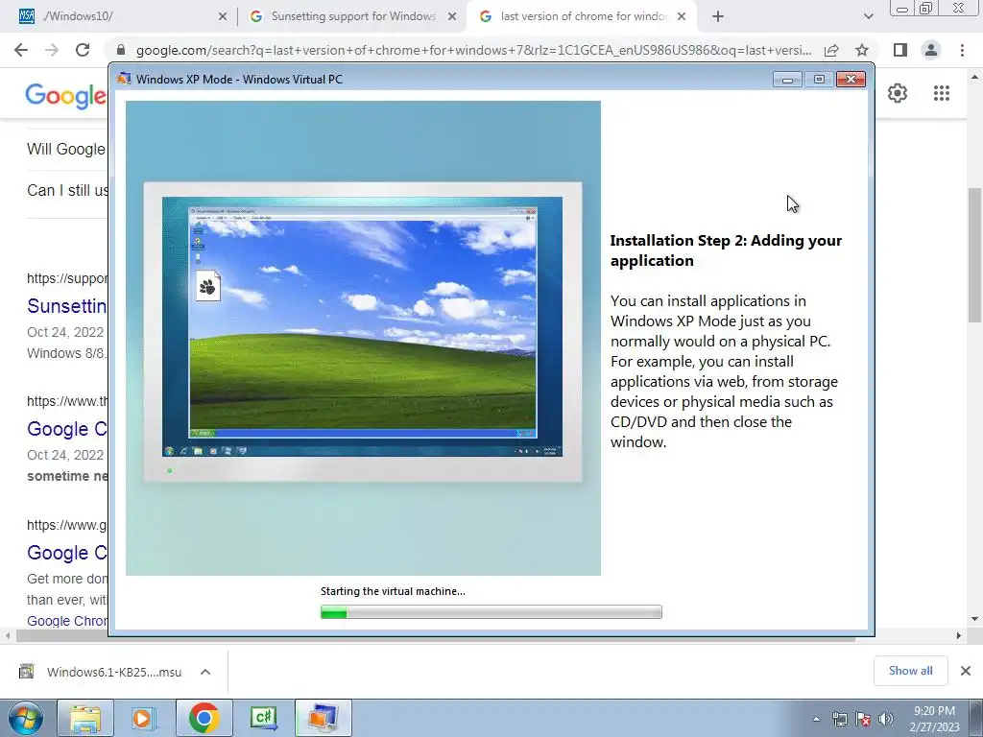Click 'Starting the virtual machine...' status text
The image size is (983, 737).
393,591
